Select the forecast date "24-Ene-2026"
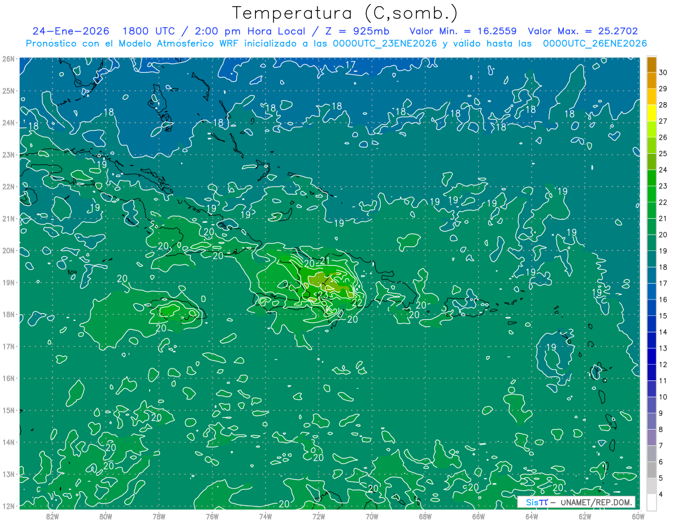Image resolution: width=678 pixels, height=524 pixels. tap(70, 31)
